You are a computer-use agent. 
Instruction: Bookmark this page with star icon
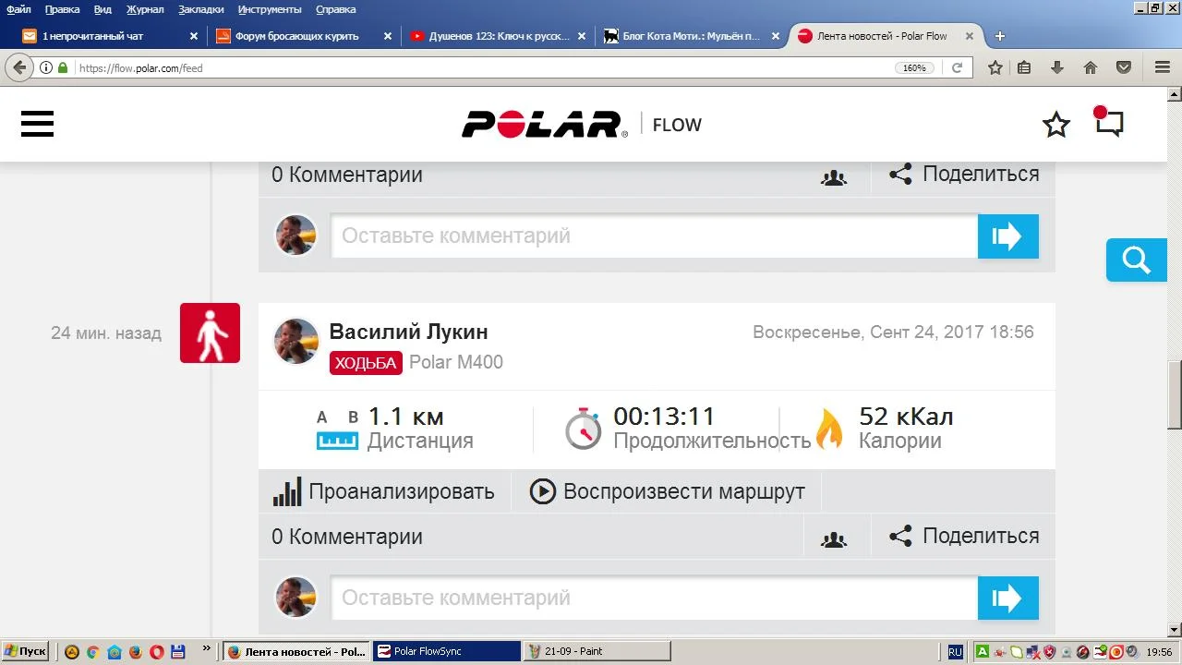(995, 67)
